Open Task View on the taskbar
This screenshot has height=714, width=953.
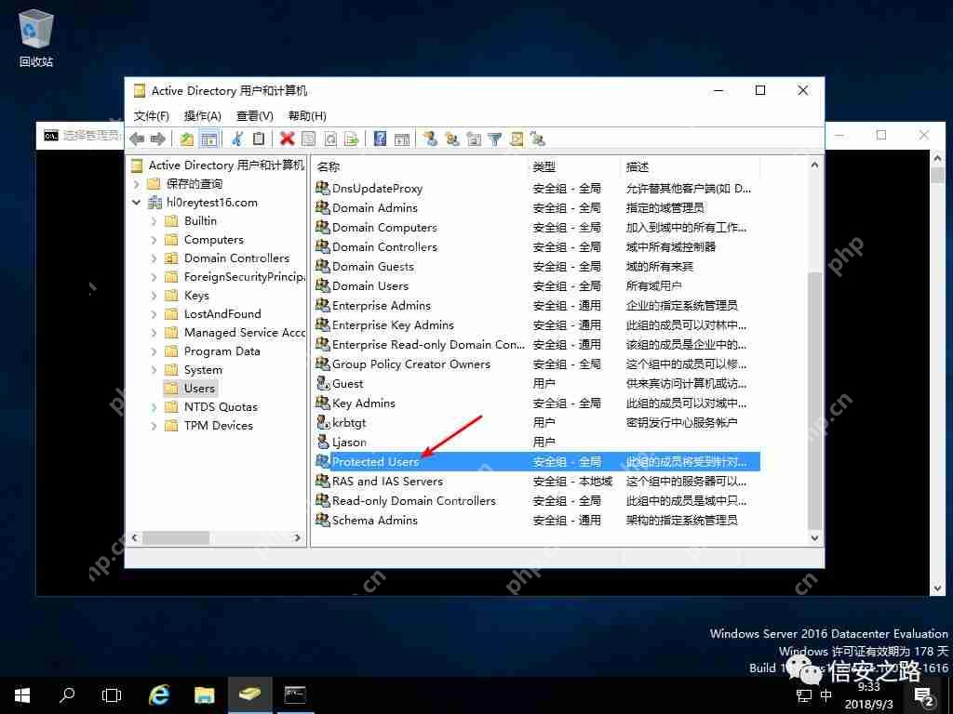[112, 695]
